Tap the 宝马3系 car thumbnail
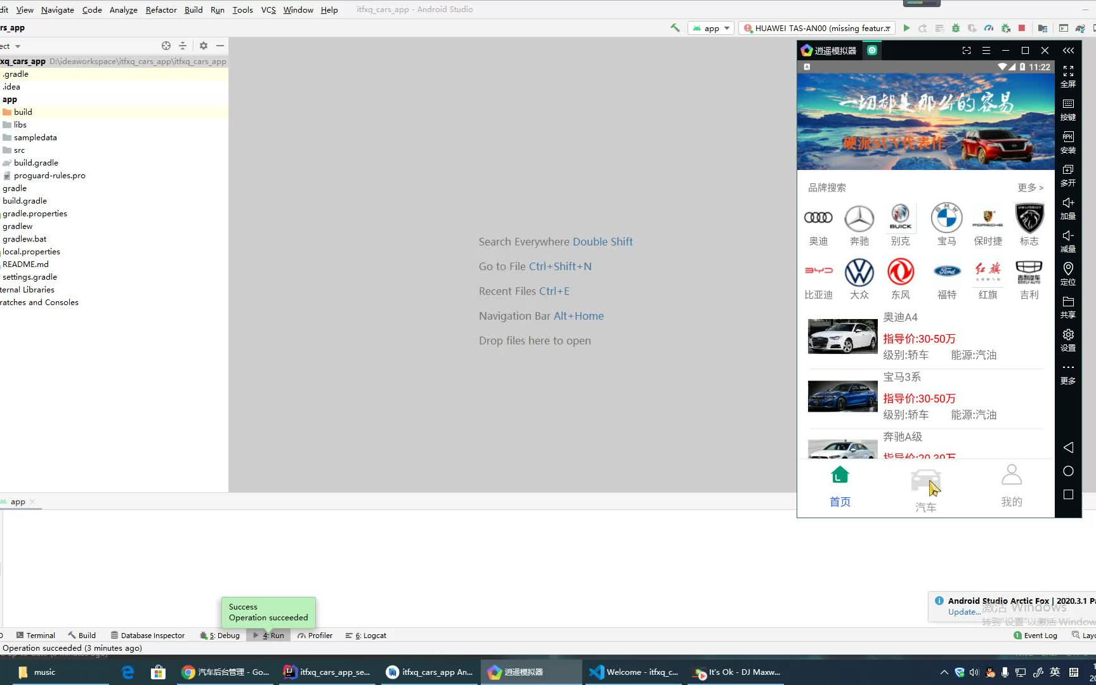 click(x=842, y=396)
